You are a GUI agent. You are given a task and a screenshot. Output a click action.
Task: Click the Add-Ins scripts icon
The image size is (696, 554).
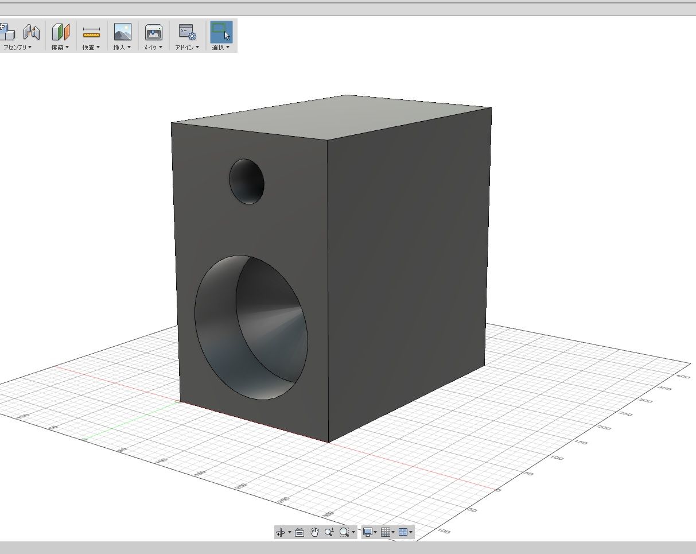coord(186,32)
